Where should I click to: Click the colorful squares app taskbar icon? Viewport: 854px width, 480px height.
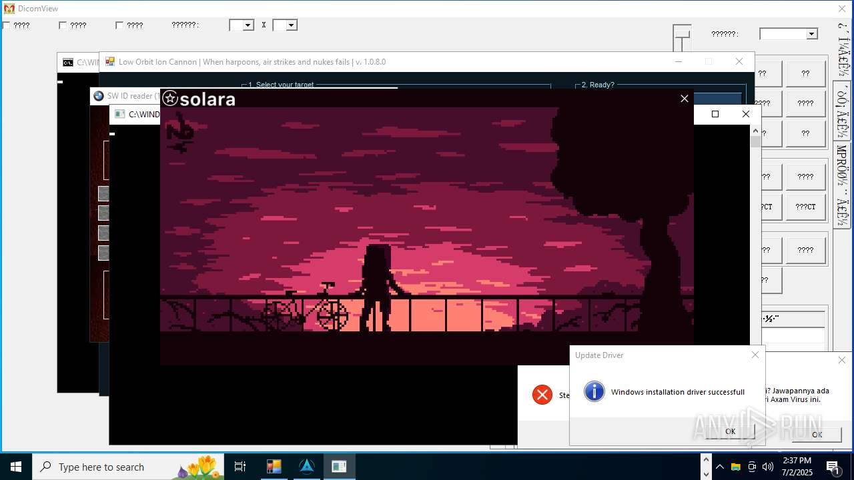[274, 467]
